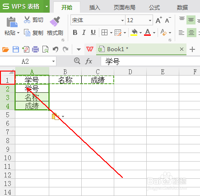Viewport: 200px width, 196px height.
Task: Add a new document tab with plus
Action: 192,49
